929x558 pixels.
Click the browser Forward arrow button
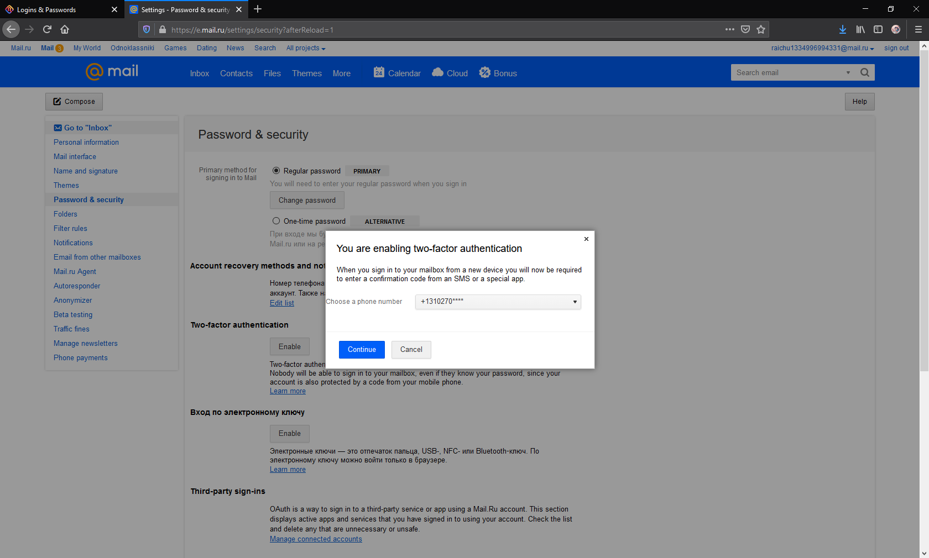coord(29,29)
